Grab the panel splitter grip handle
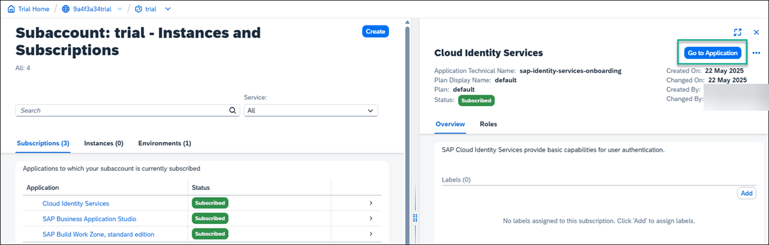 415,218
